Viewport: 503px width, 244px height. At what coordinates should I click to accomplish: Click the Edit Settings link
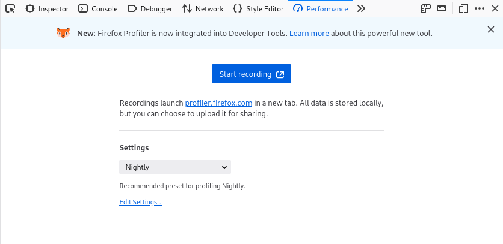pyautogui.click(x=140, y=203)
